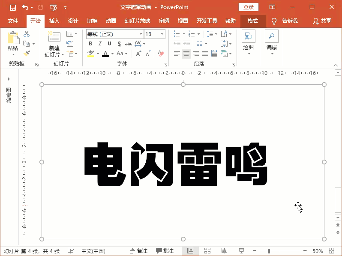Start slideshow from beginning in quick access toolbar

[x=53, y=8]
